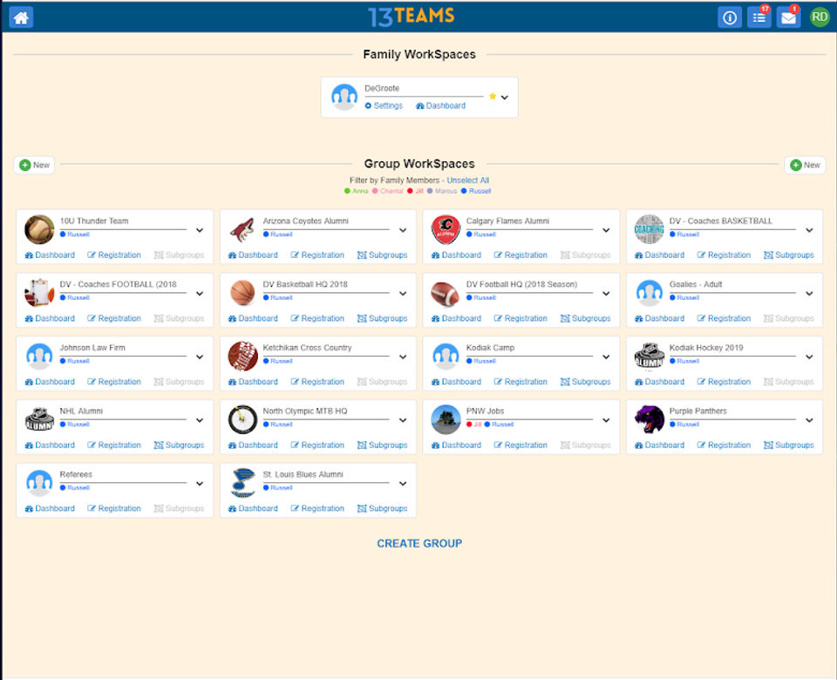Click CREATE GROUP link
The image size is (837, 680).
419,543
